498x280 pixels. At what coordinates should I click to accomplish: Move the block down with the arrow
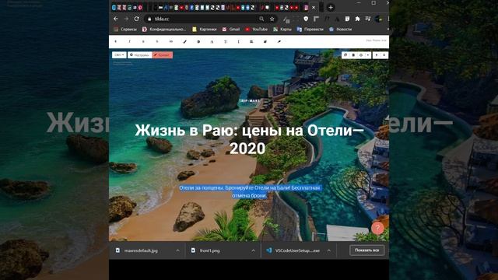384,55
